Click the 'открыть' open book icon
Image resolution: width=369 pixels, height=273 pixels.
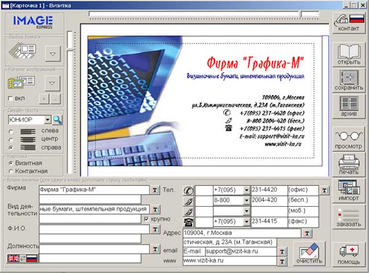(x=349, y=53)
